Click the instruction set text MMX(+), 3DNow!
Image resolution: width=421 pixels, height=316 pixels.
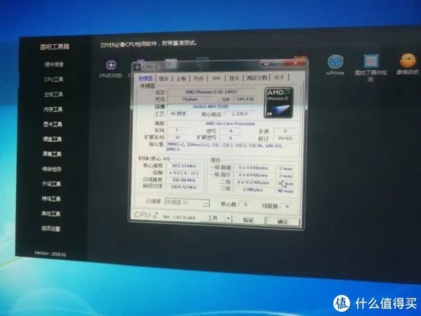click(224, 147)
